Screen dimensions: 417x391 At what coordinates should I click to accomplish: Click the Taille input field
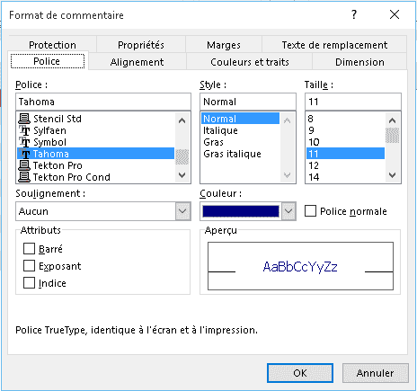353,102
